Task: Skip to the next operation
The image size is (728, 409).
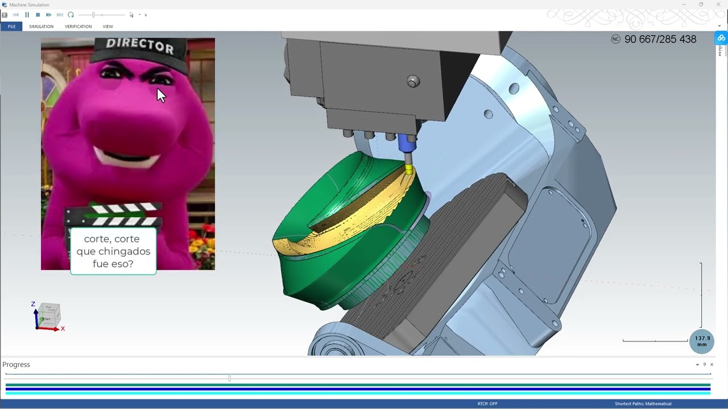Action: coord(60,15)
